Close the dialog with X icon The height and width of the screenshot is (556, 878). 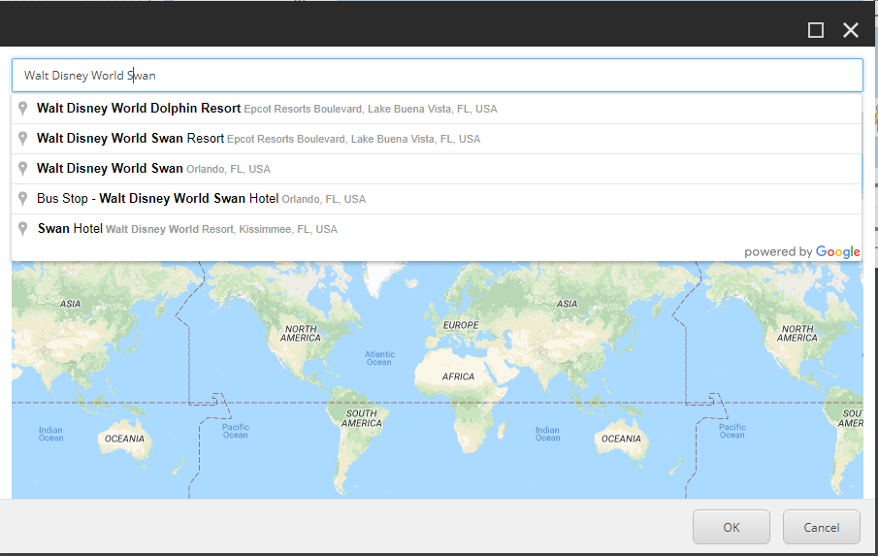point(851,30)
